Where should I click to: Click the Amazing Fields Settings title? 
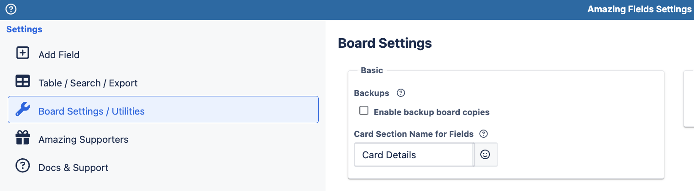[639, 9]
